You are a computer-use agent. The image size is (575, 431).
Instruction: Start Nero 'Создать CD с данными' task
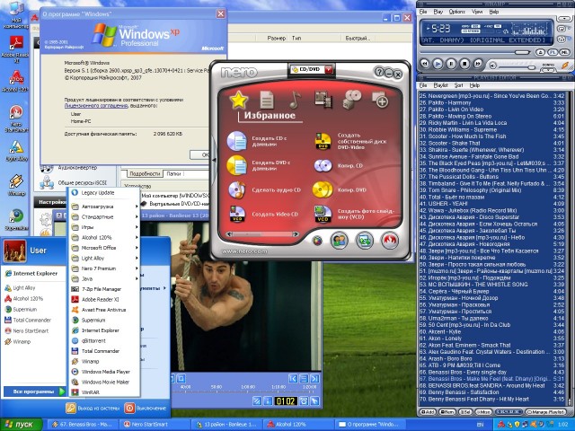tap(258, 141)
